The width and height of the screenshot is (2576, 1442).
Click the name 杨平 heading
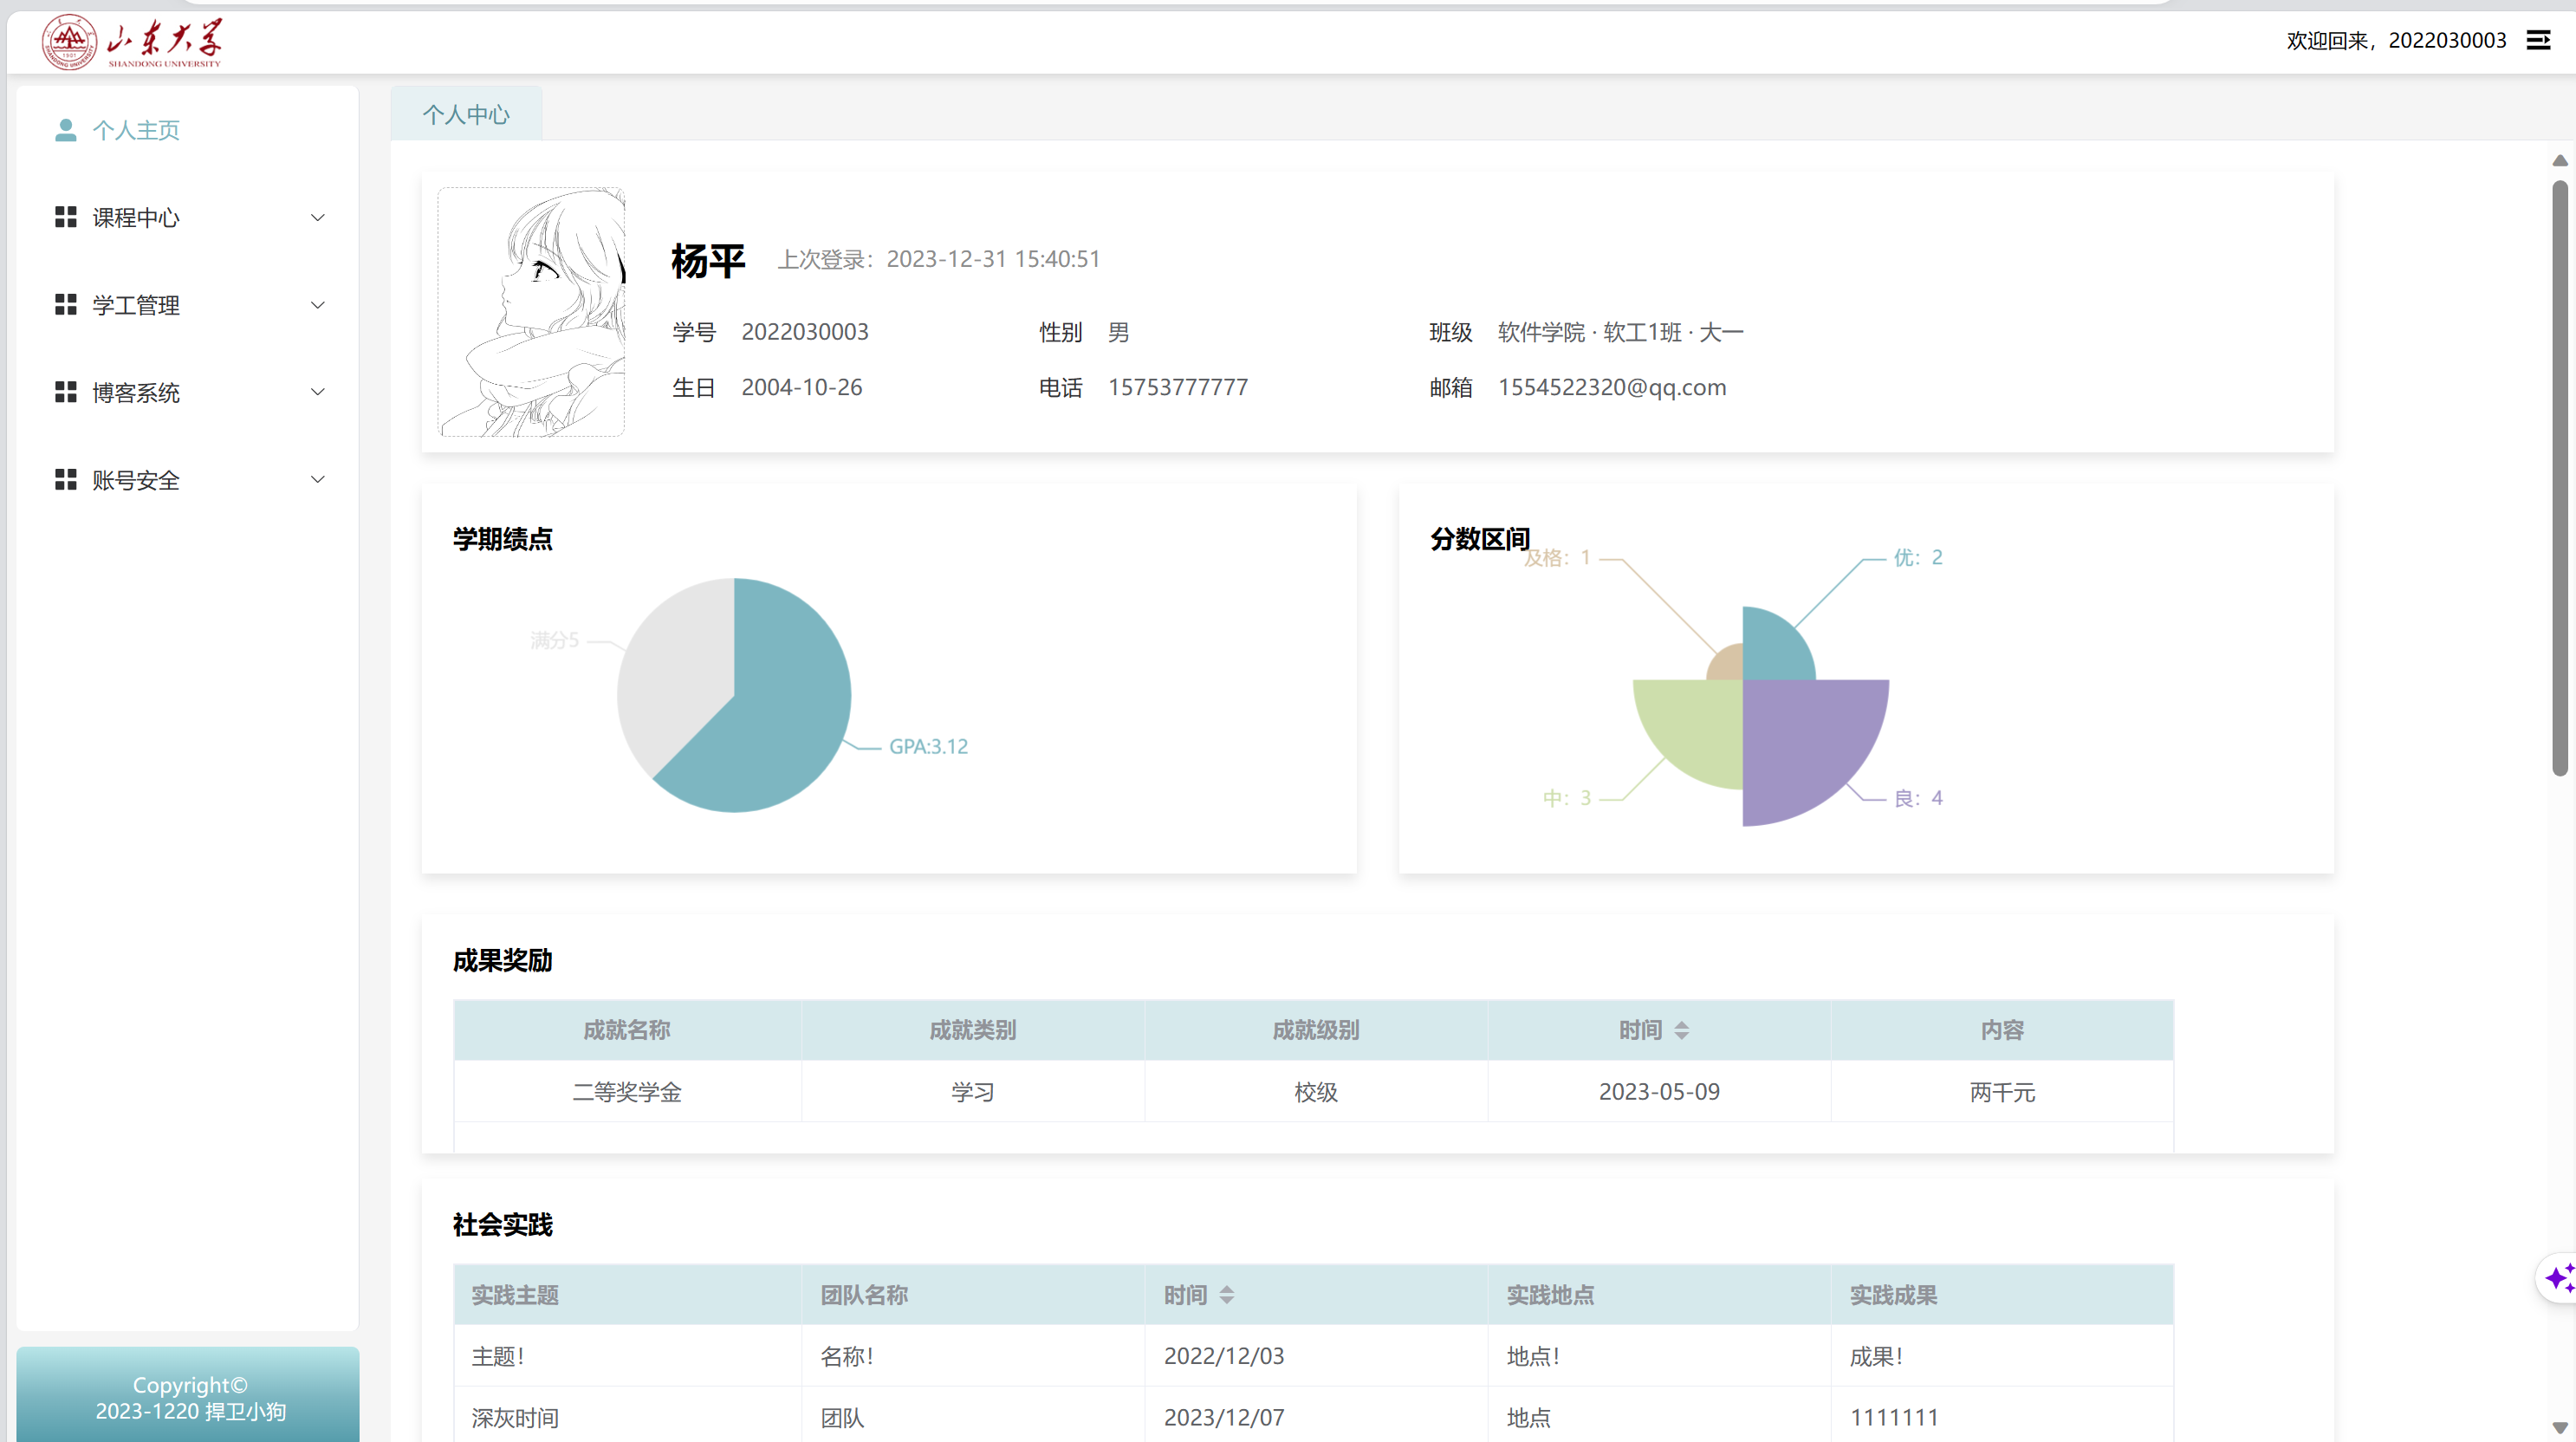tap(708, 261)
